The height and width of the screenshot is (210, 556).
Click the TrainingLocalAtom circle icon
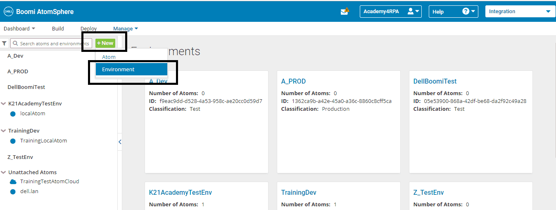coord(13,141)
